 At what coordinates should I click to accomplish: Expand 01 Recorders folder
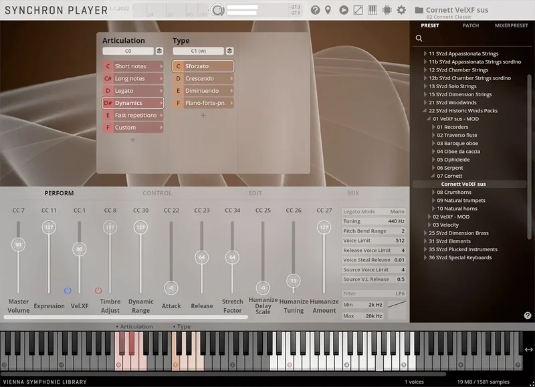click(433, 127)
